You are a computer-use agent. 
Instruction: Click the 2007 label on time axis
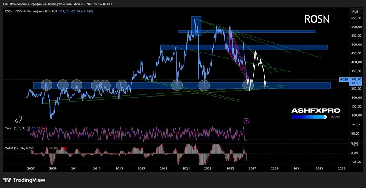point(31,168)
